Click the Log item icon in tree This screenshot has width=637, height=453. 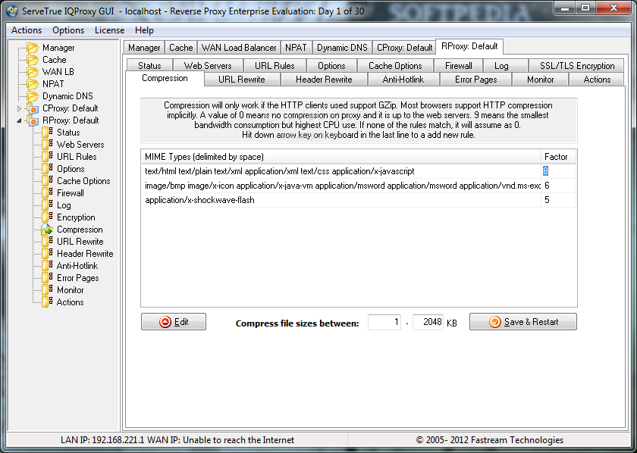pyautogui.click(x=48, y=205)
